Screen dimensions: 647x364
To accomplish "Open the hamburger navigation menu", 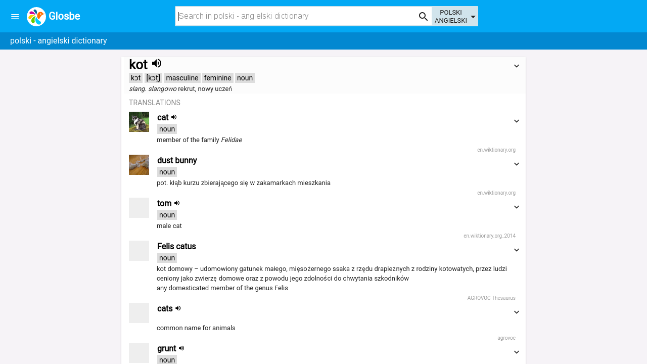I will (x=14, y=16).
